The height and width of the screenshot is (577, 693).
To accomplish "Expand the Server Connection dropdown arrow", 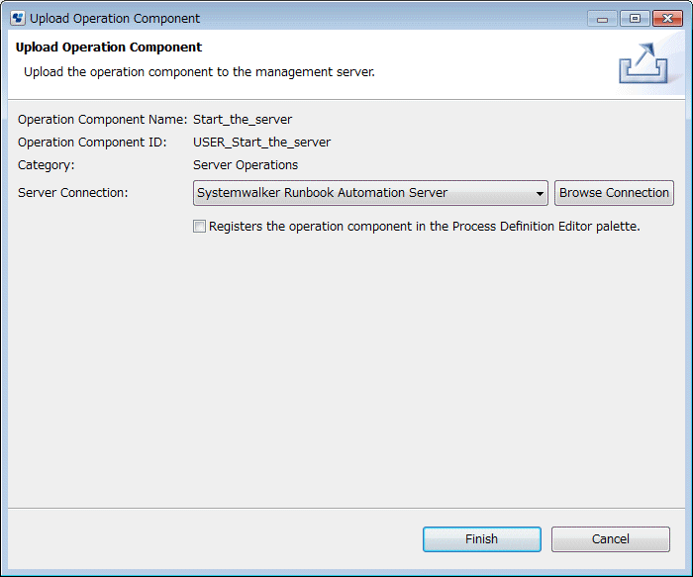I will [x=540, y=194].
